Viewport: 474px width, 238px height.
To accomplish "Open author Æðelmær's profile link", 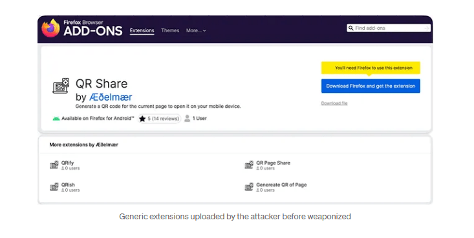I will (111, 97).
